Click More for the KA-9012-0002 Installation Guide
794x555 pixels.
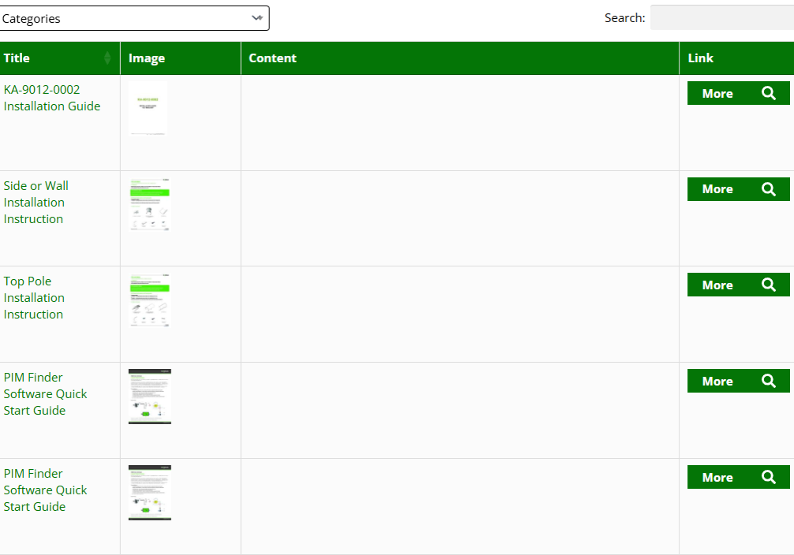click(x=738, y=93)
